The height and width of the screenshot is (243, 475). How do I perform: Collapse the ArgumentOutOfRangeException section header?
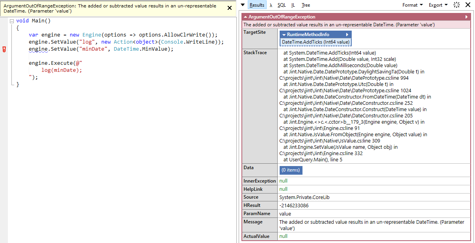point(246,17)
